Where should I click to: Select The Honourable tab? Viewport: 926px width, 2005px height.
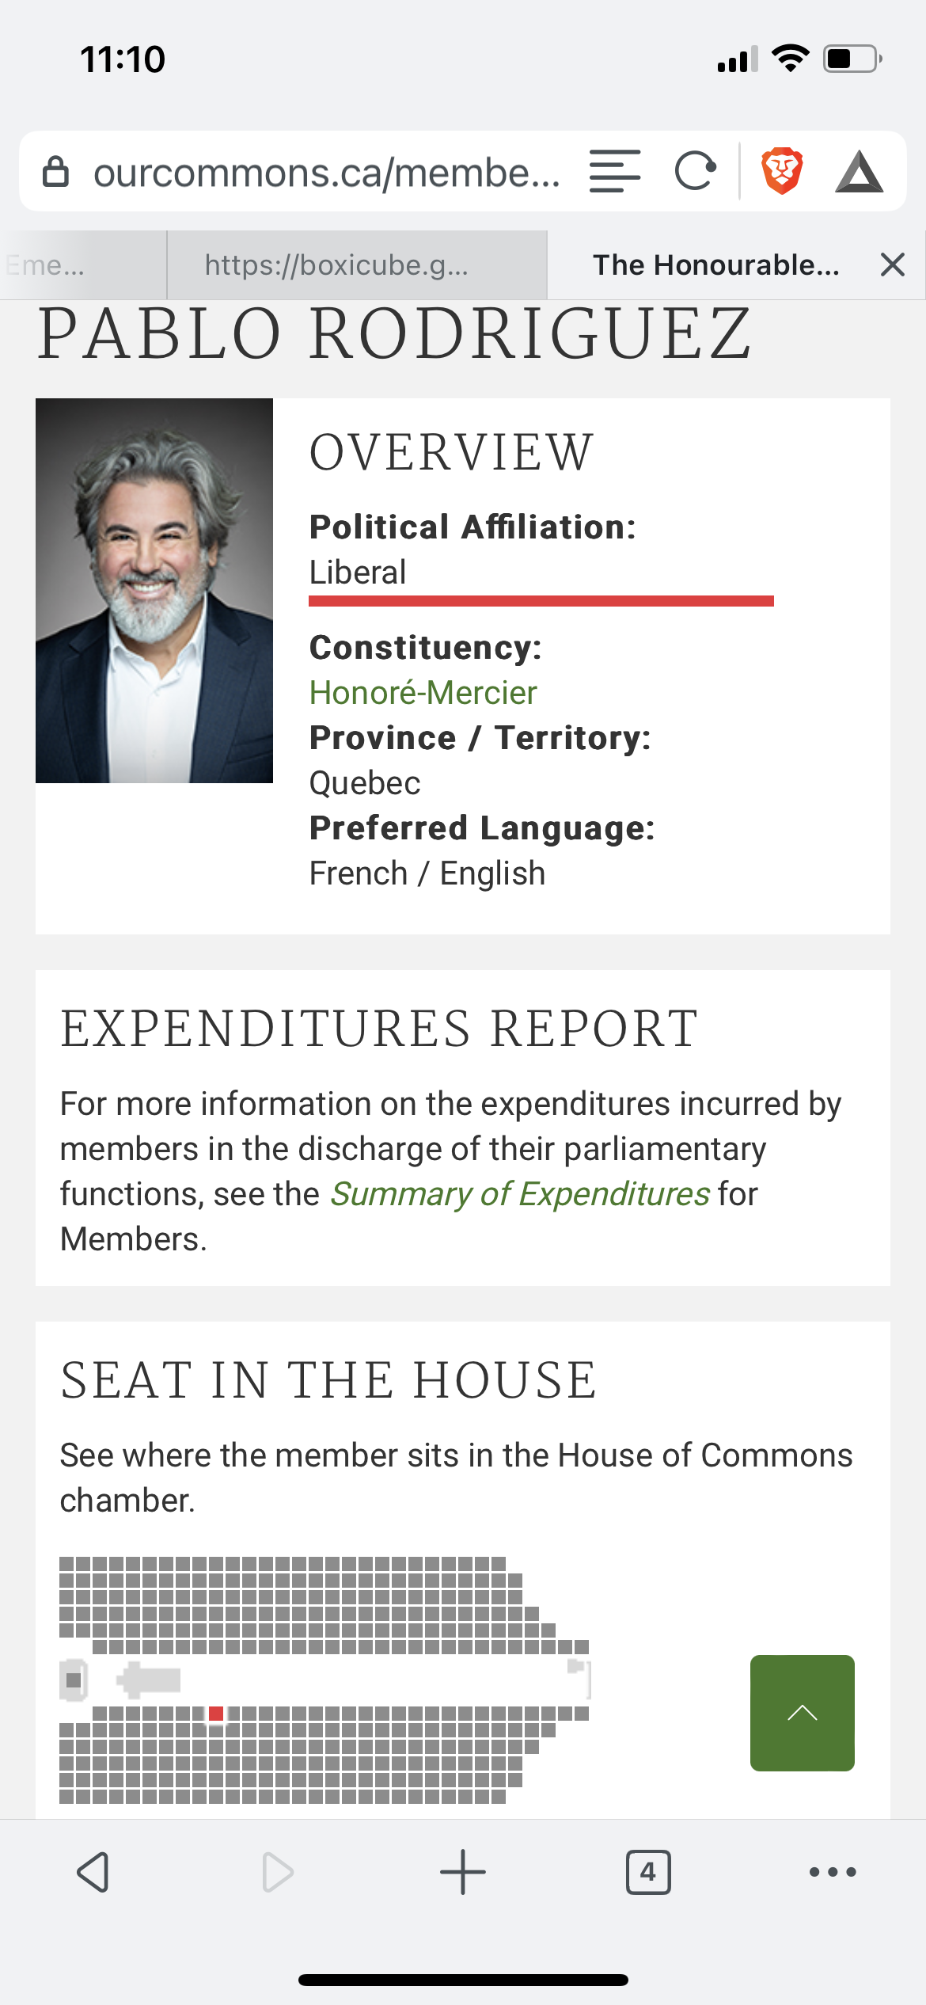pyautogui.click(x=716, y=265)
